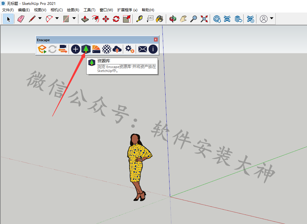Viewport: 307px width, 224px height.
Task: Open the Line tool dropdown arrow
Action: pyautogui.click(x=40, y=18)
